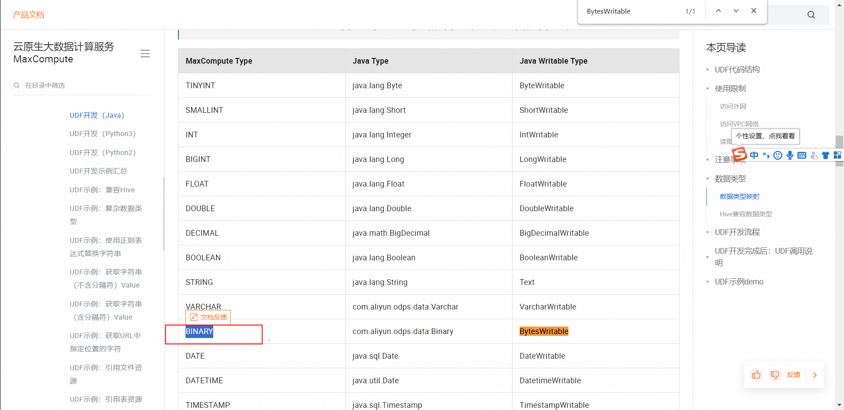
Task: Click the 在目录中筛选 filter field
Action: [x=82, y=85]
